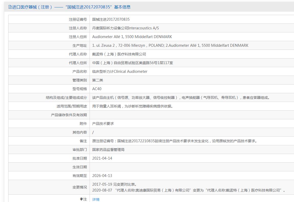The height and width of the screenshot is (202, 294).
Task: Click 产品技术要求 in the 附件 row
Action: tap(103, 124)
